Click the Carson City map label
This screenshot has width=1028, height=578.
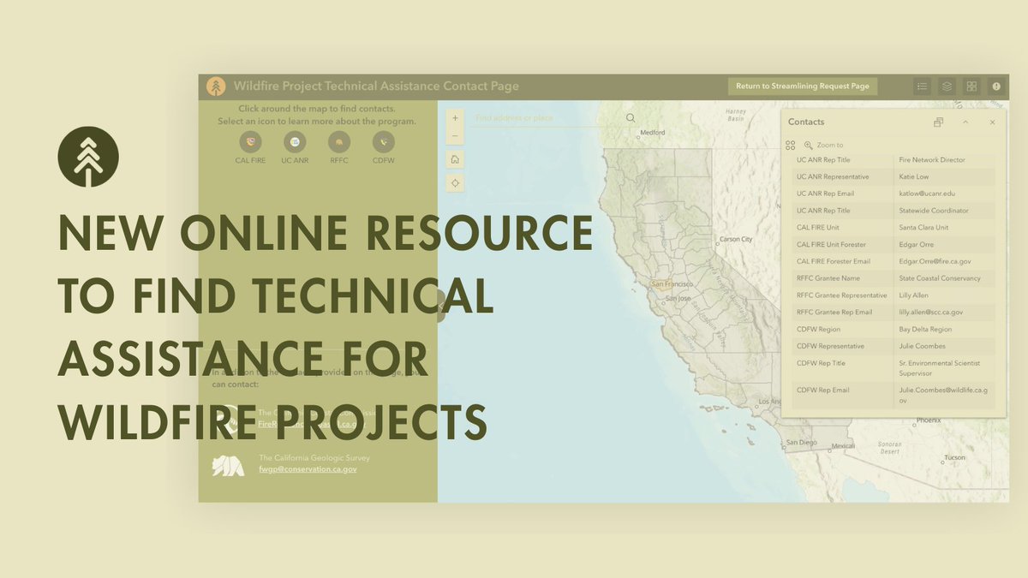coord(736,239)
